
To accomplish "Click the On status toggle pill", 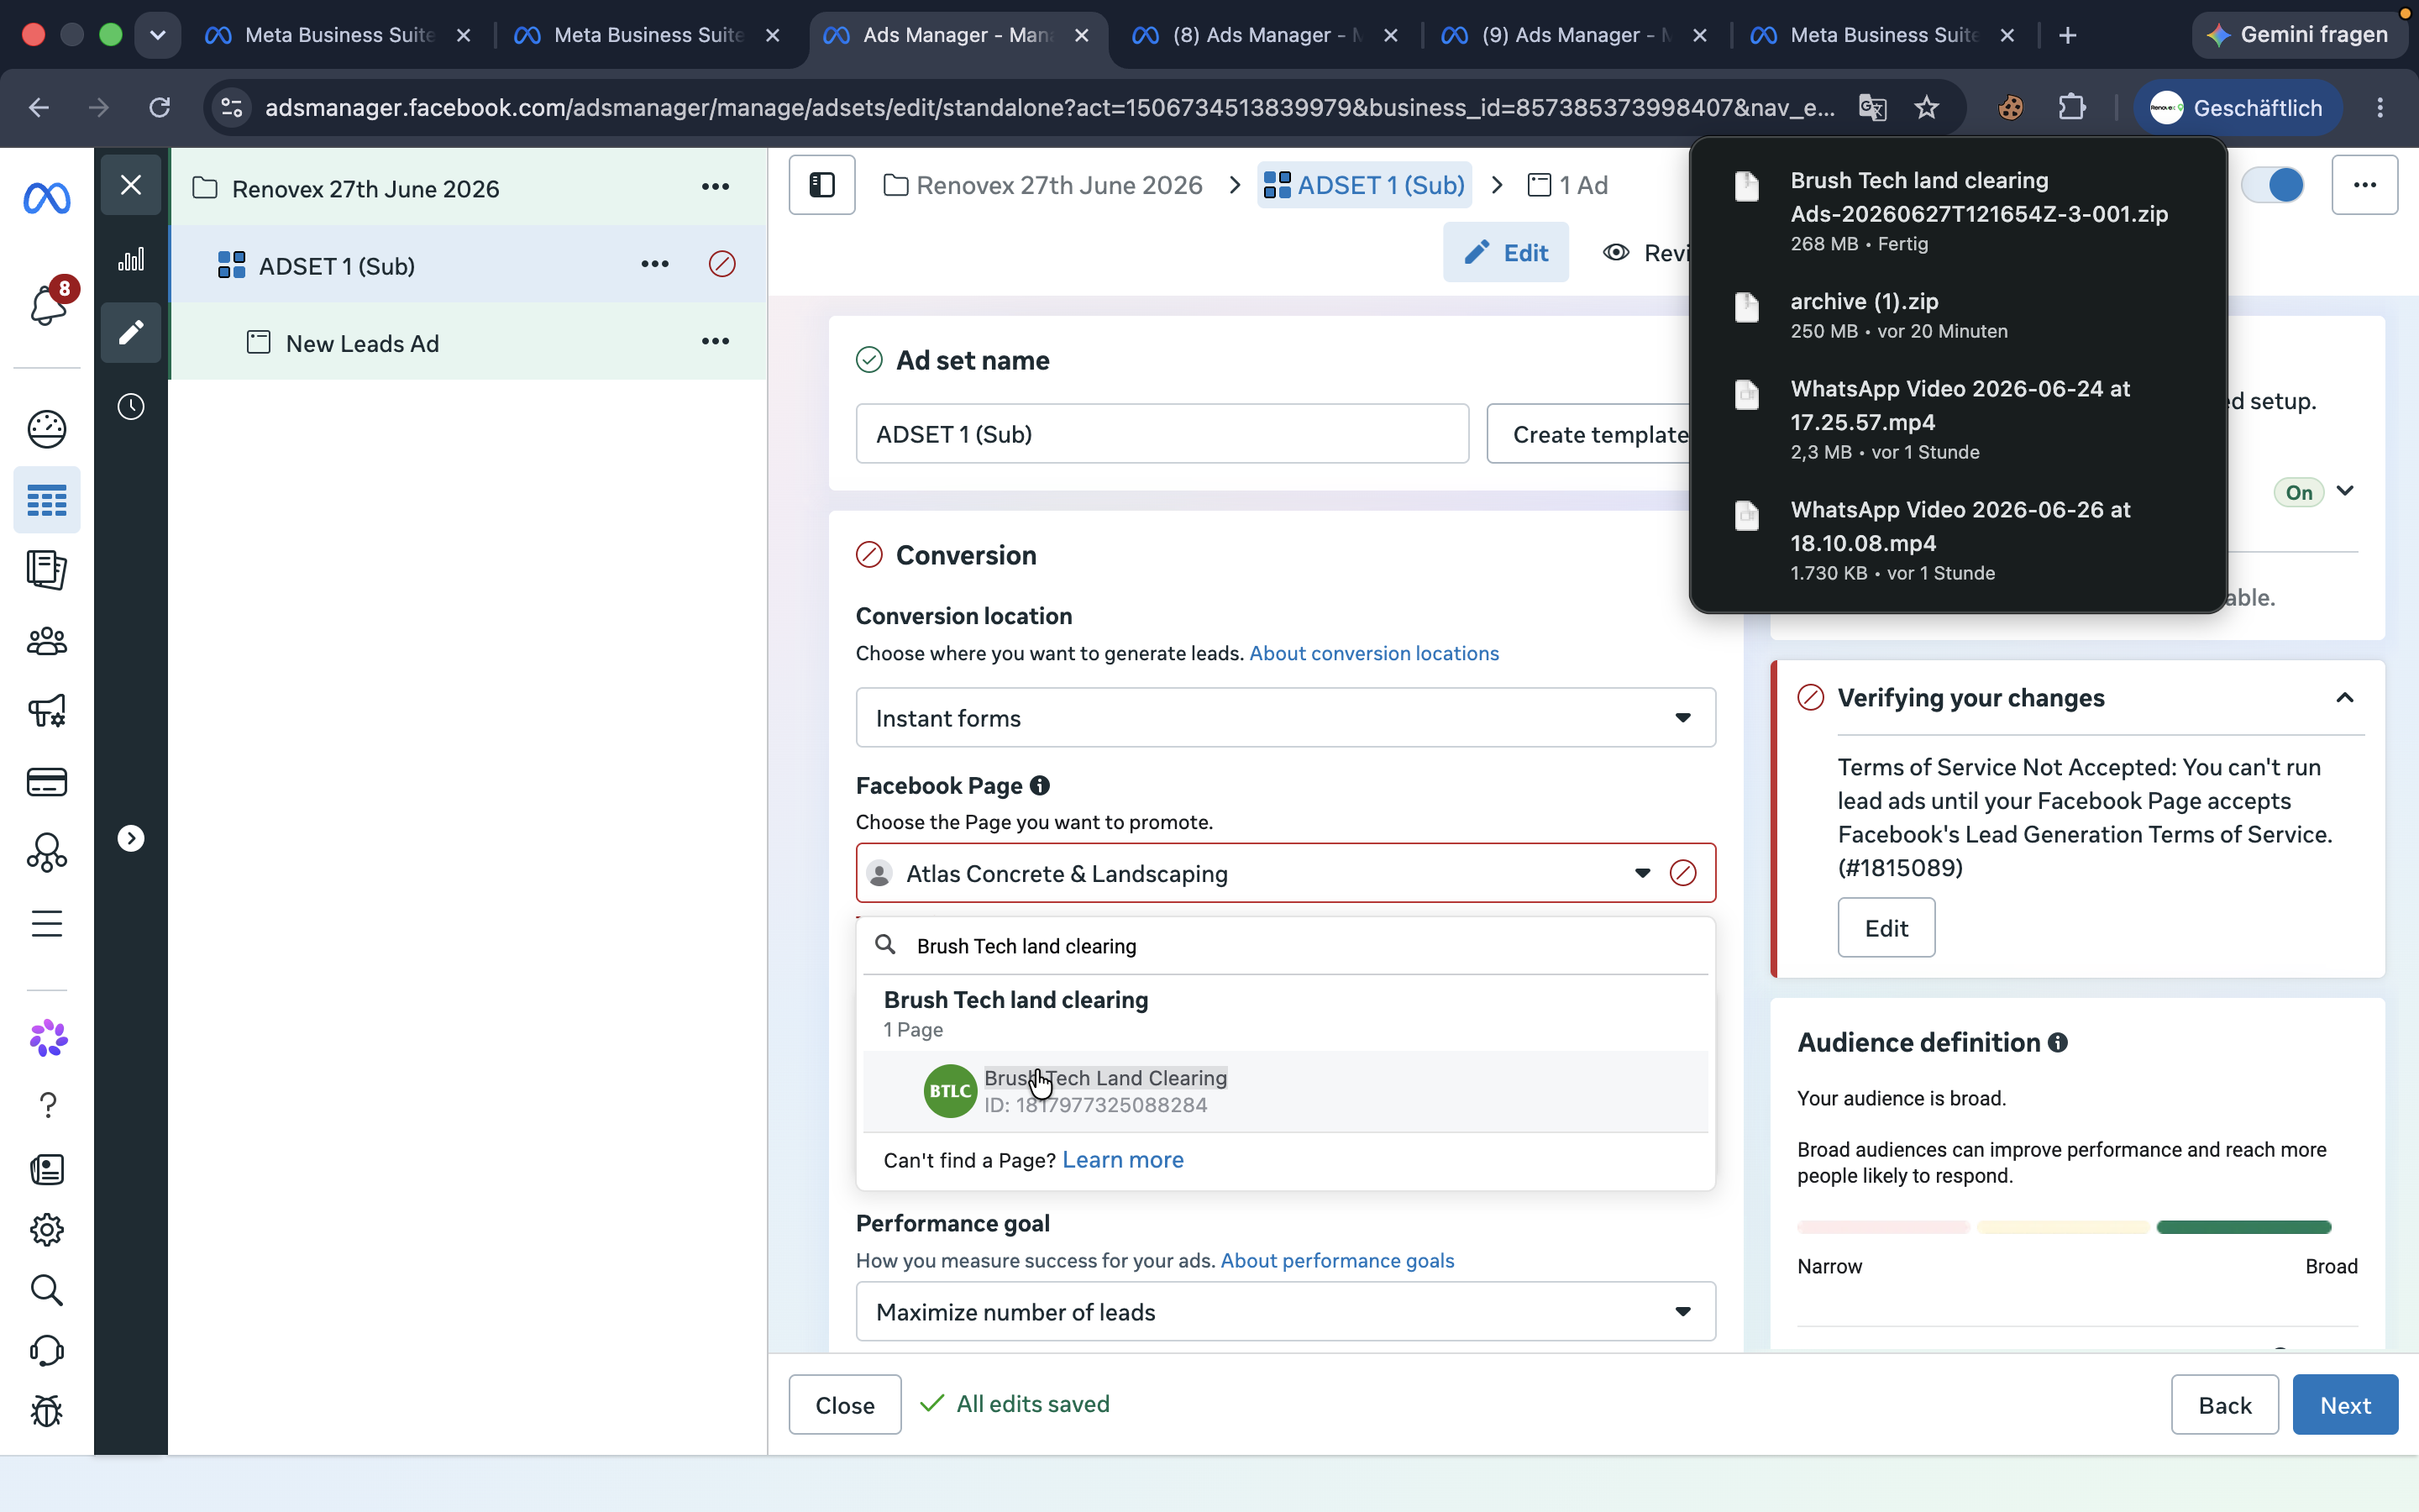I will 2299,492.
